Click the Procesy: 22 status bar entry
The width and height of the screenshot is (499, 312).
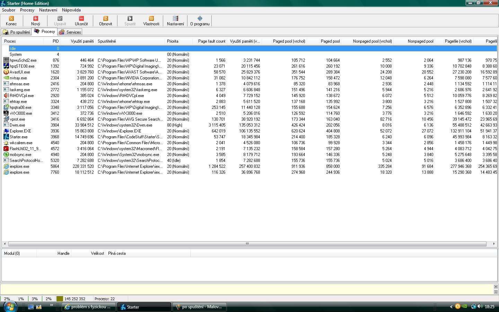coord(104,299)
